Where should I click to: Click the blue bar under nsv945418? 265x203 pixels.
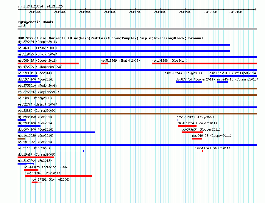(x=223, y=82)
